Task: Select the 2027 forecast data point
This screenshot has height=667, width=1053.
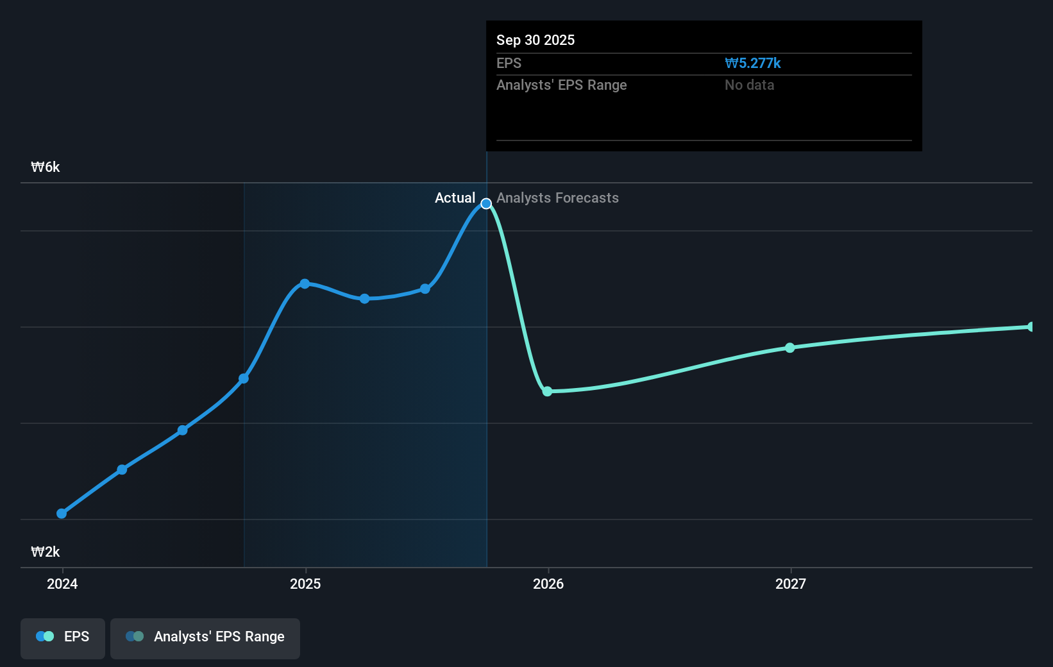Action: (789, 348)
